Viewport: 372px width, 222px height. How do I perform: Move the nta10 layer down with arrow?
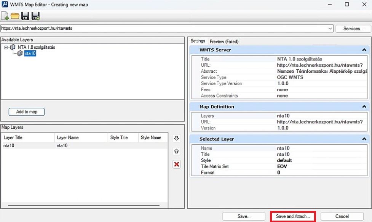click(x=176, y=138)
